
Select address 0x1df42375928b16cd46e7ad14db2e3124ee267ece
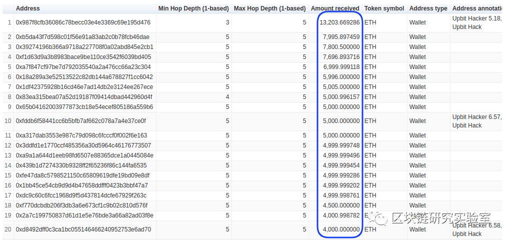click(x=84, y=87)
